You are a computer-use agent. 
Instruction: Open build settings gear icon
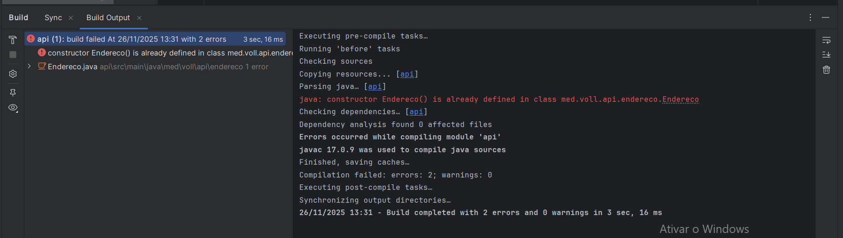[x=13, y=74]
